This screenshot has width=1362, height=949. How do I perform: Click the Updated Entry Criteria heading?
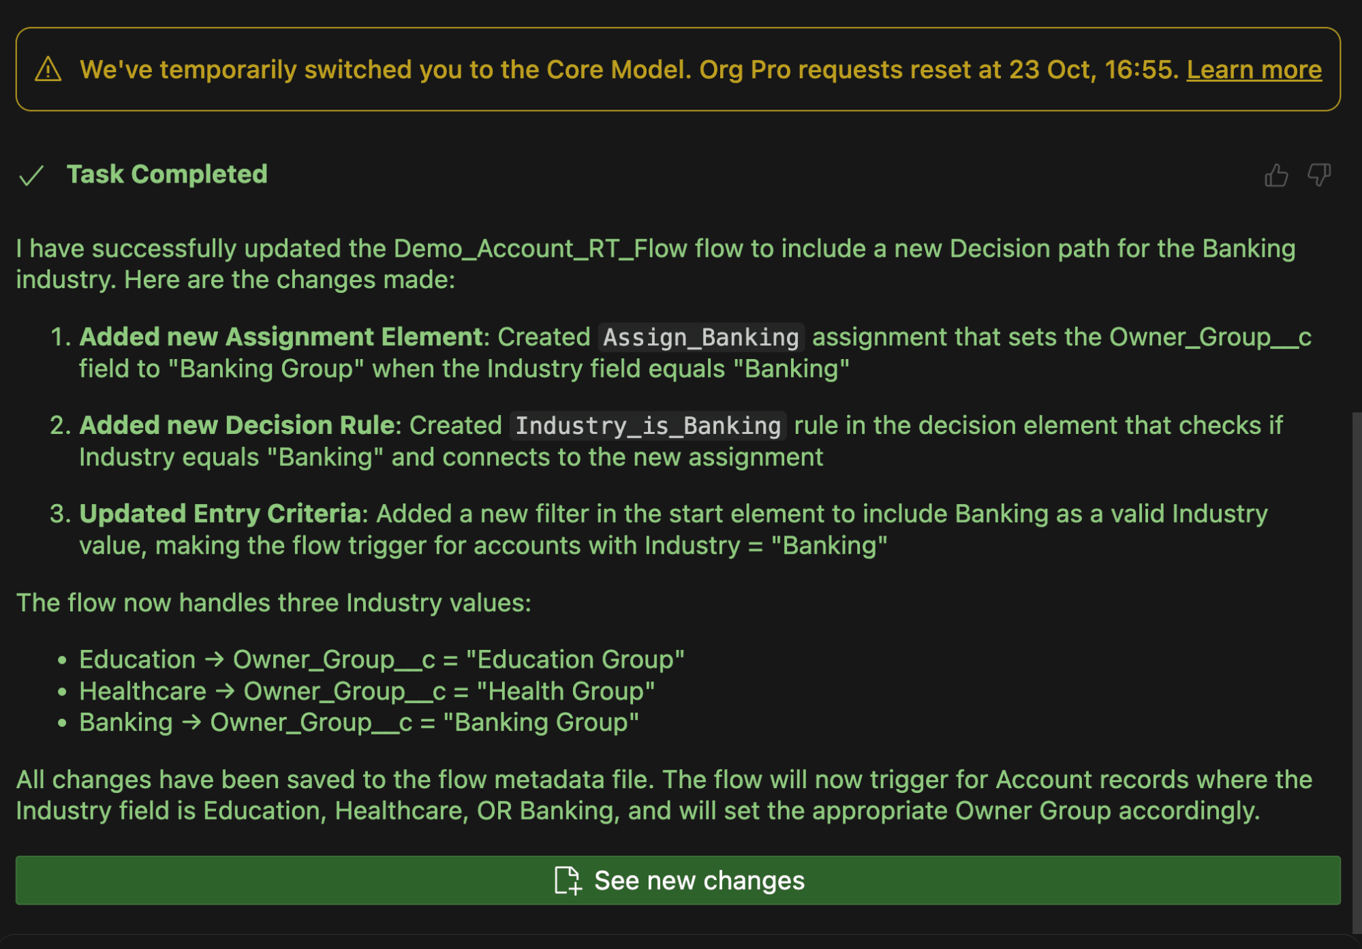[x=219, y=514]
